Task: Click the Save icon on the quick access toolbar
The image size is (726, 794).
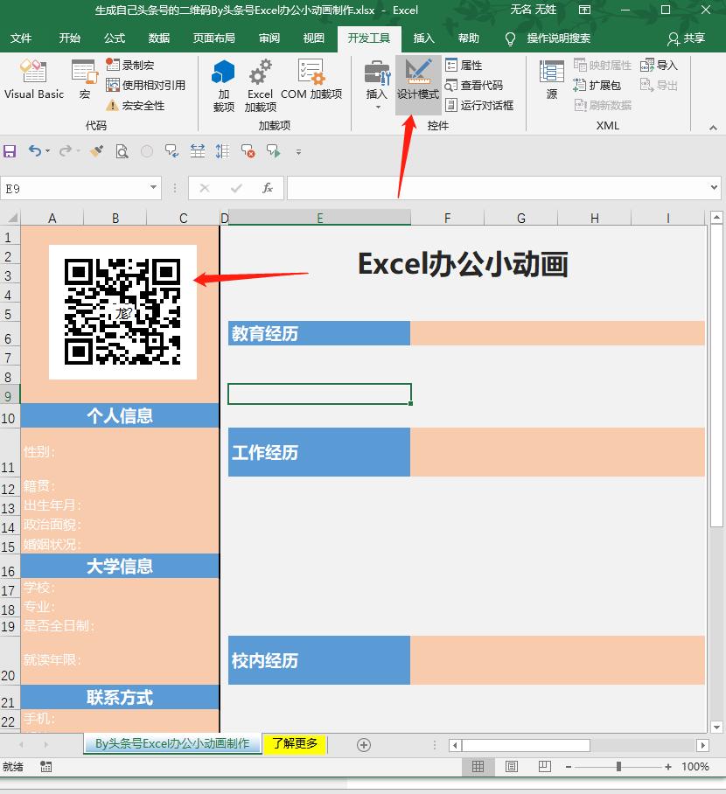Action: pyautogui.click(x=10, y=150)
